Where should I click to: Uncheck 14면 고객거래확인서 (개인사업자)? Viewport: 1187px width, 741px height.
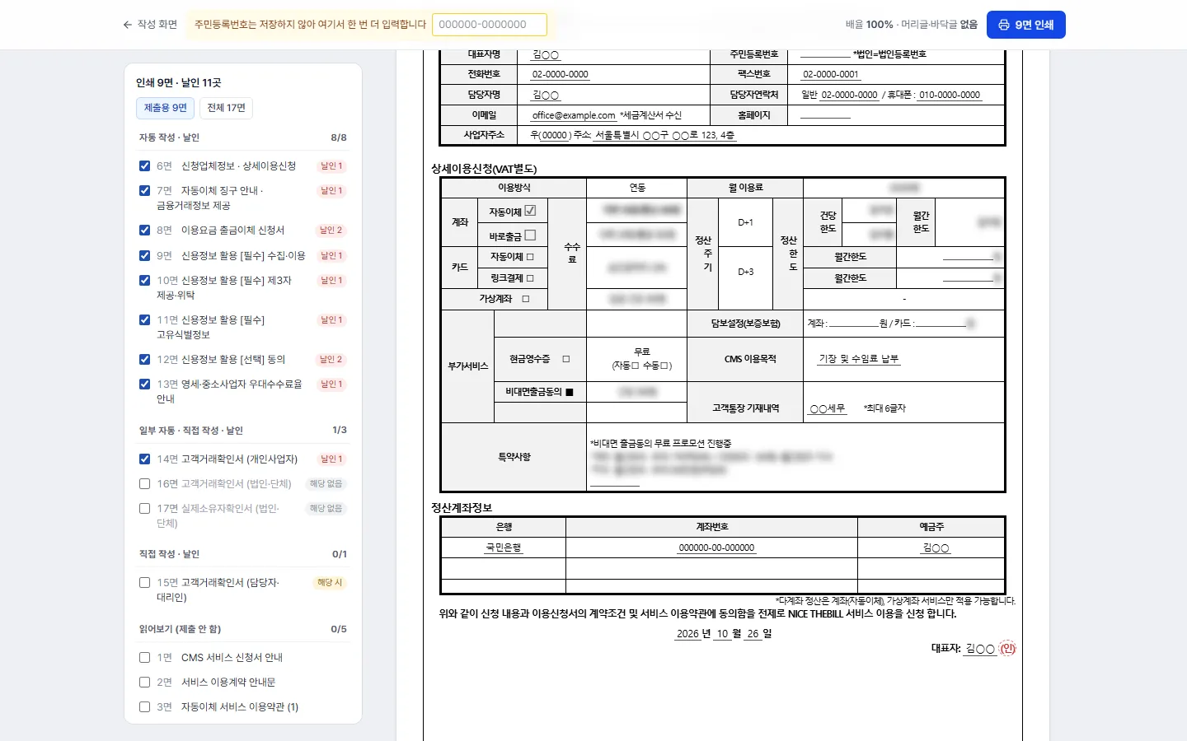pos(144,459)
